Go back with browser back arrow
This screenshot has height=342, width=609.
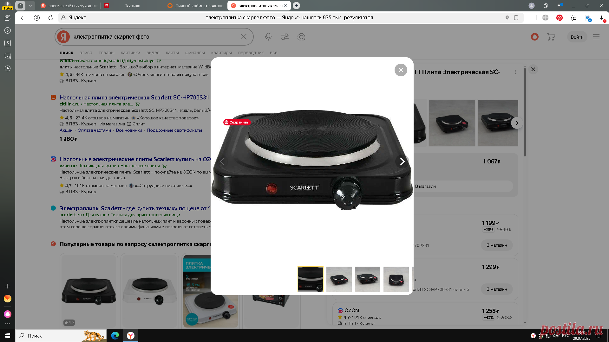[23, 18]
